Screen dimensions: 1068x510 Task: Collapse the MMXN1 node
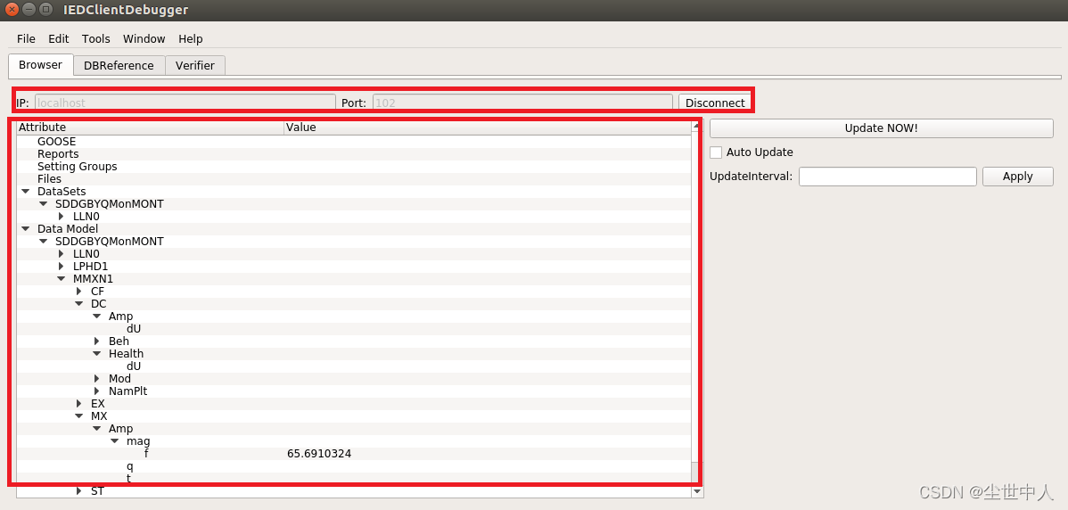pyautogui.click(x=61, y=278)
